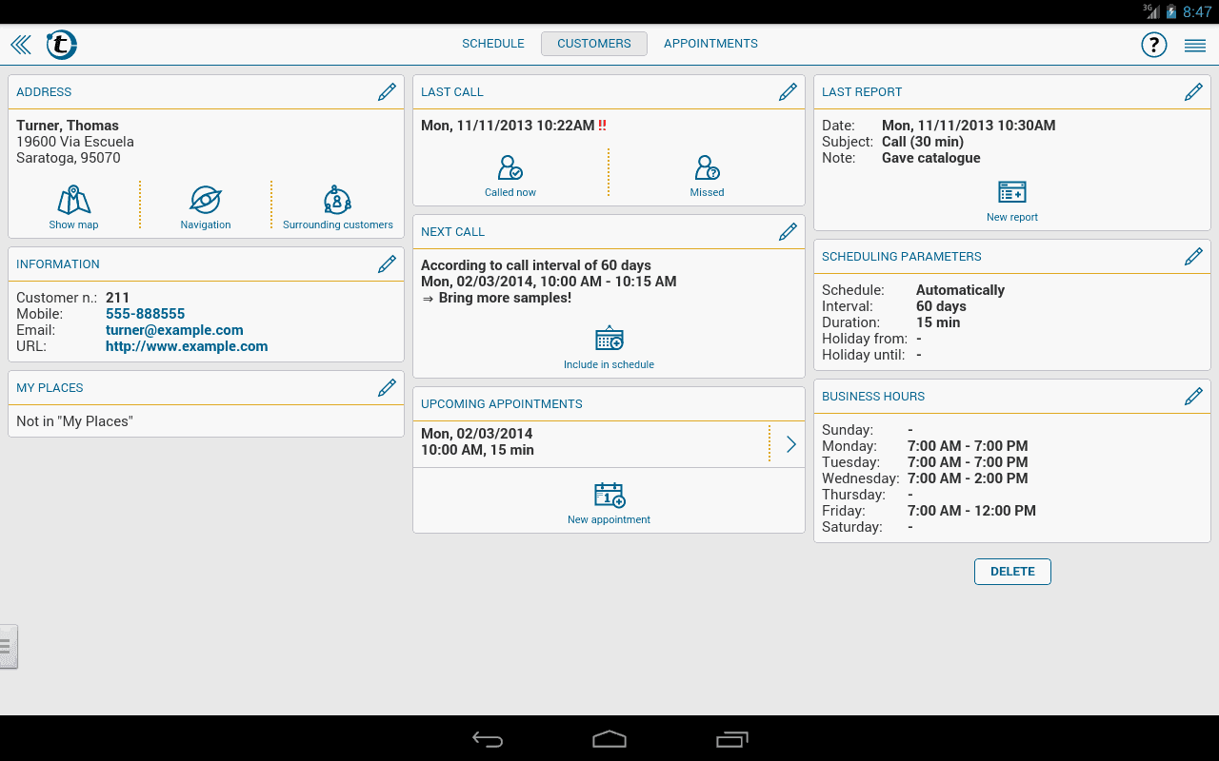Image resolution: width=1219 pixels, height=761 pixels.
Task: Edit the Last Call card
Action: coord(788,91)
